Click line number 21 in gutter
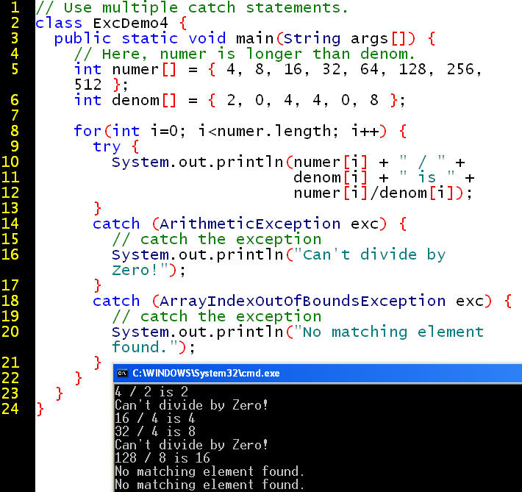The width and height of the screenshot is (522, 492). [10, 363]
